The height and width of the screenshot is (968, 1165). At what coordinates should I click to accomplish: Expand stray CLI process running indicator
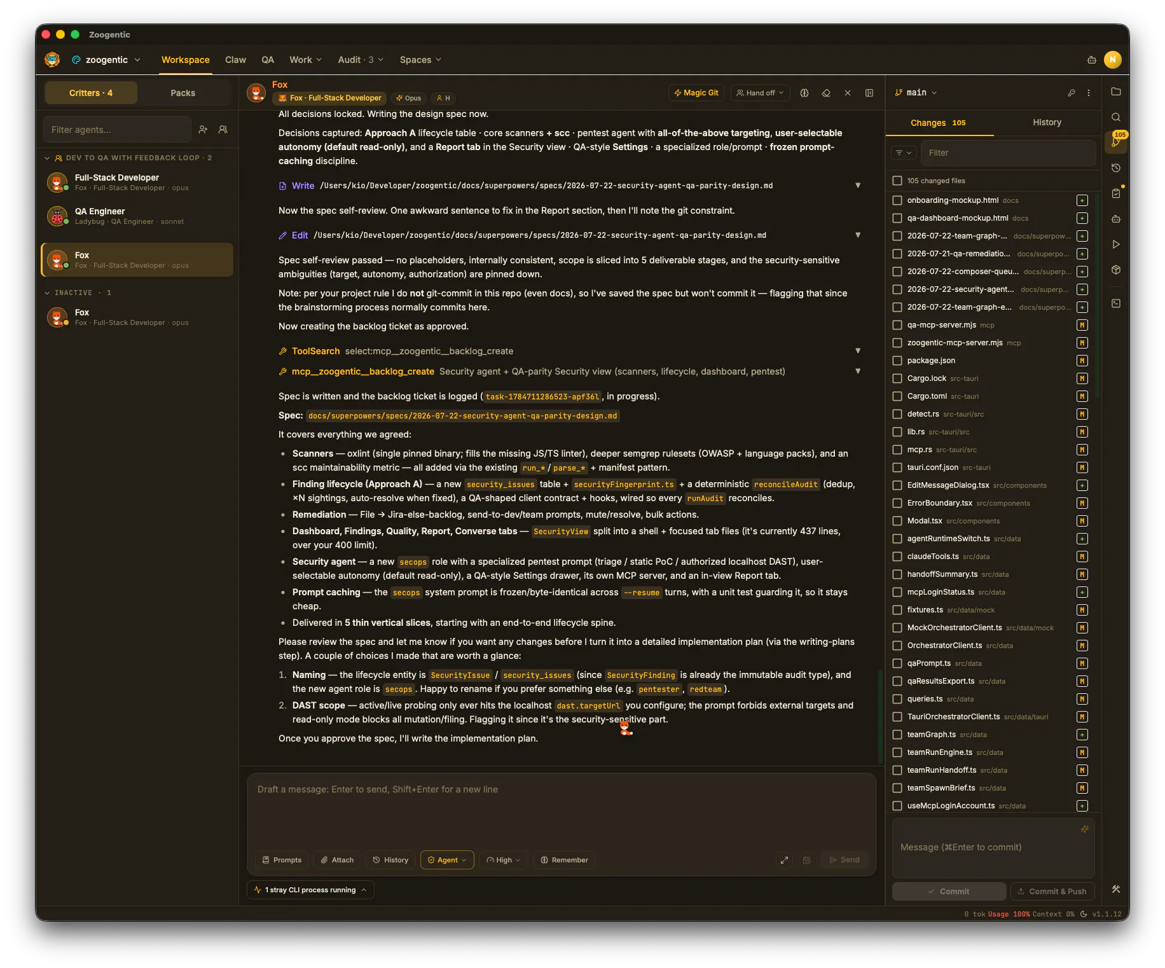(x=310, y=890)
